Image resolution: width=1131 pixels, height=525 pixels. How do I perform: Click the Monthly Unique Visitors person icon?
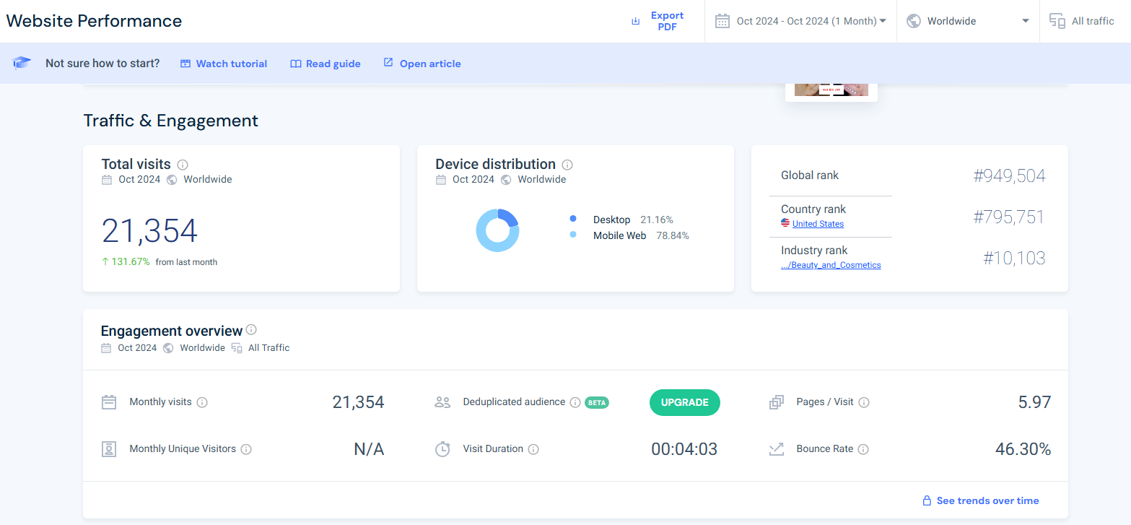pyautogui.click(x=109, y=449)
